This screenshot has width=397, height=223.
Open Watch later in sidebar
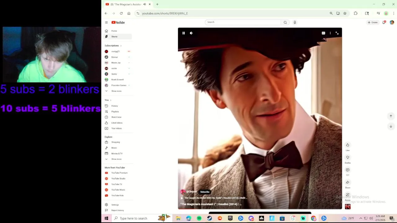[x=118, y=117]
